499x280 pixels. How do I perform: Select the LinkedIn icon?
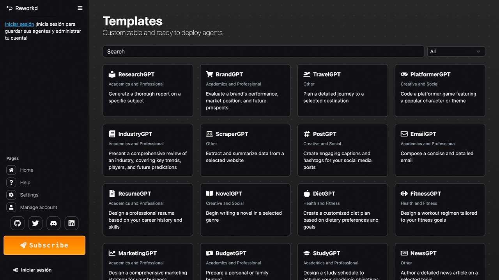coord(72,223)
